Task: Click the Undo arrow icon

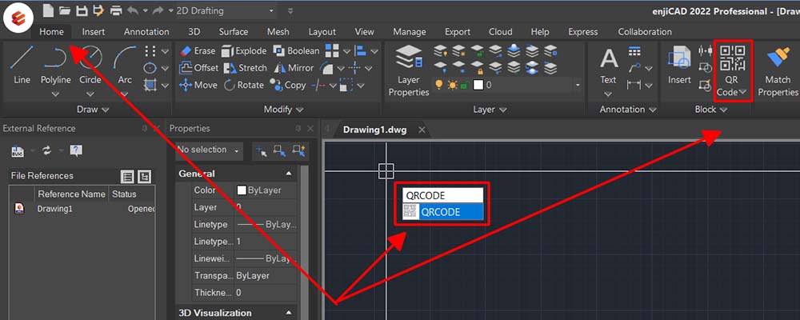Action: point(133,10)
